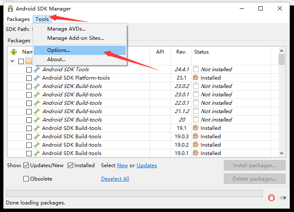The width and height of the screenshot is (294, 212).
Task: Click the API column header
Action: 160,52
